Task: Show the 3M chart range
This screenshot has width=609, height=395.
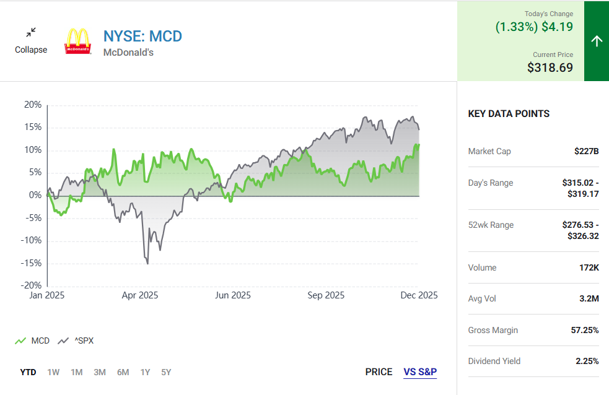Action: tap(100, 372)
